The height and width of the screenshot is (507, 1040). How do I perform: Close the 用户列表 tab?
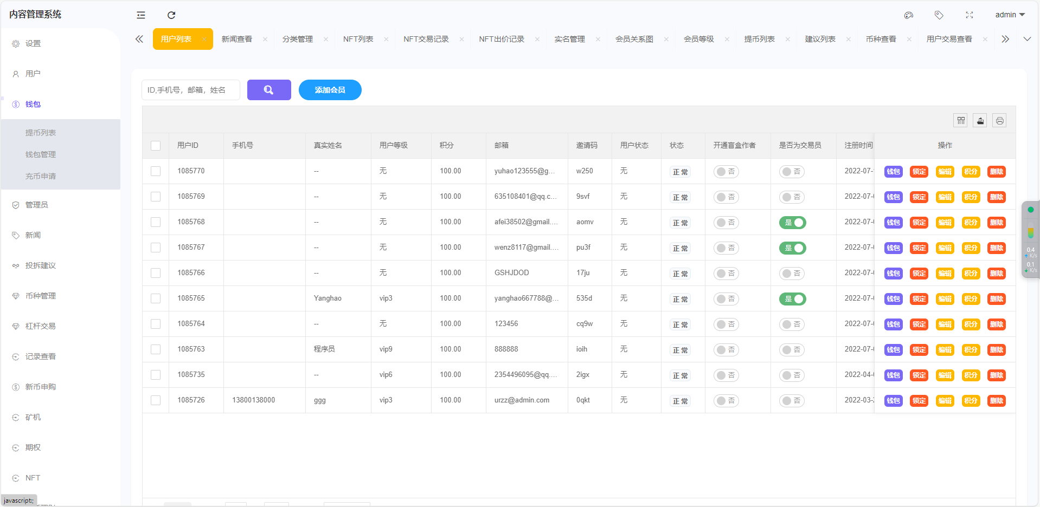[x=204, y=39]
